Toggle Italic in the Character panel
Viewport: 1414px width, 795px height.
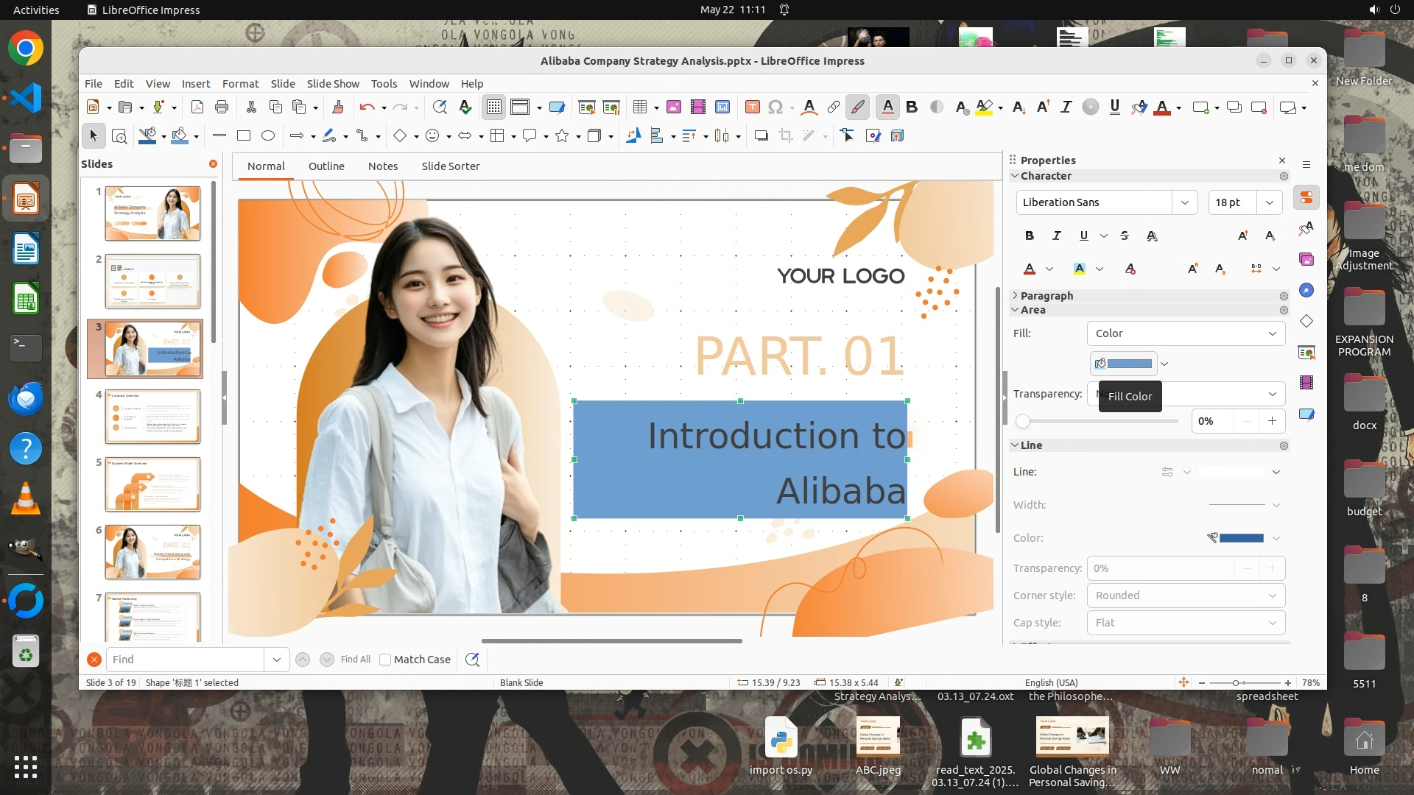pos(1056,236)
